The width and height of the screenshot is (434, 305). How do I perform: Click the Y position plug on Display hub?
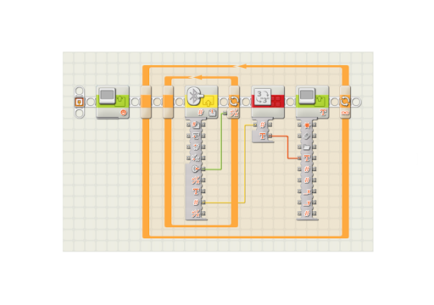click(x=307, y=202)
